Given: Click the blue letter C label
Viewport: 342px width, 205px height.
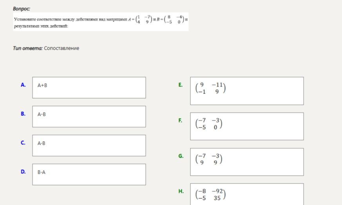Looking at the screenshot, I should click(x=23, y=143).
